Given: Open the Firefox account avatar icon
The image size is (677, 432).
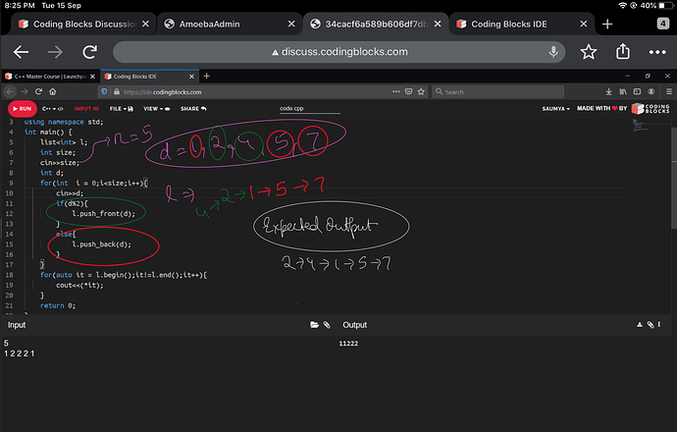Looking at the screenshot, I should click(x=651, y=91).
